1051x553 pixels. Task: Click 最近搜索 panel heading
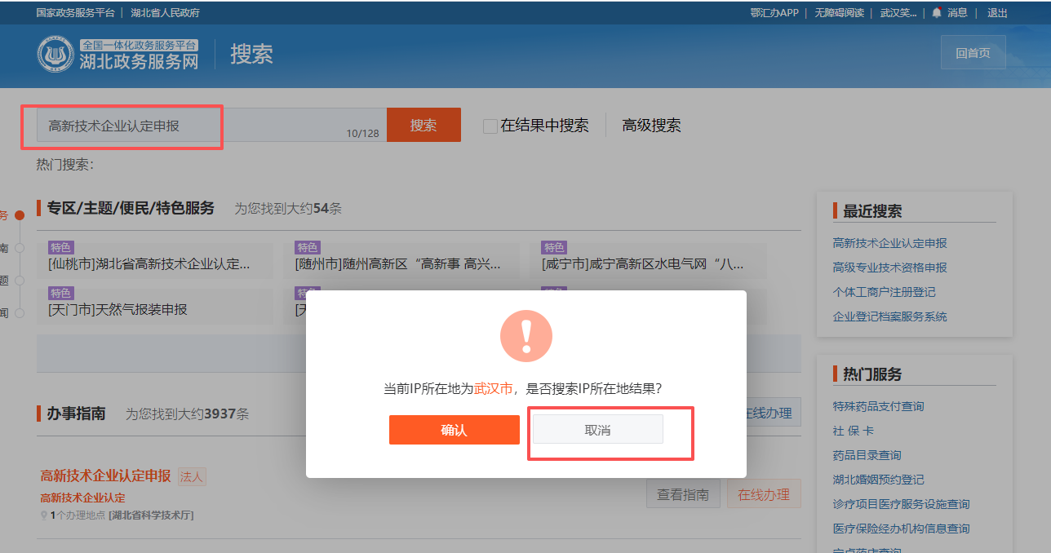872,211
